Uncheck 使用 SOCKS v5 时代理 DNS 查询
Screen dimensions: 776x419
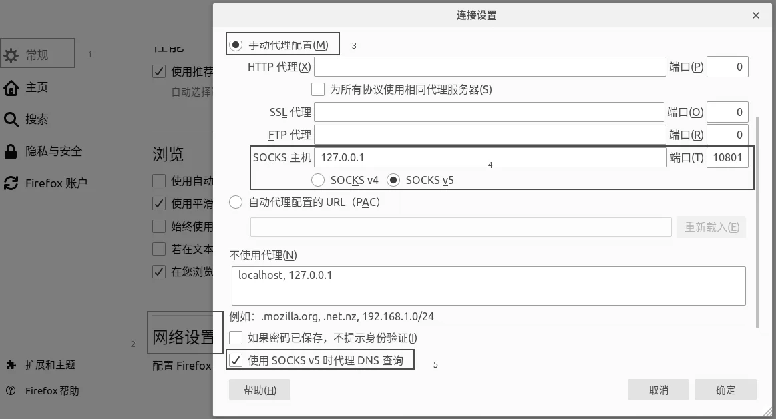236,360
